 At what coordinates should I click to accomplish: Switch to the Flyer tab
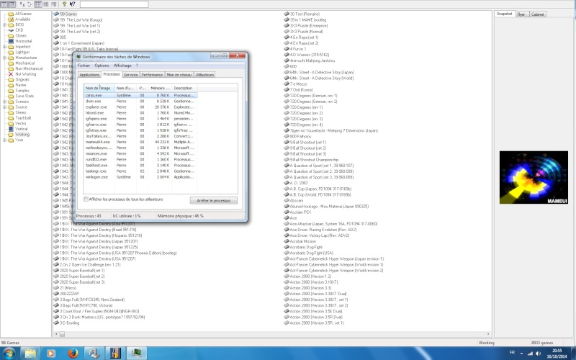[521, 14]
